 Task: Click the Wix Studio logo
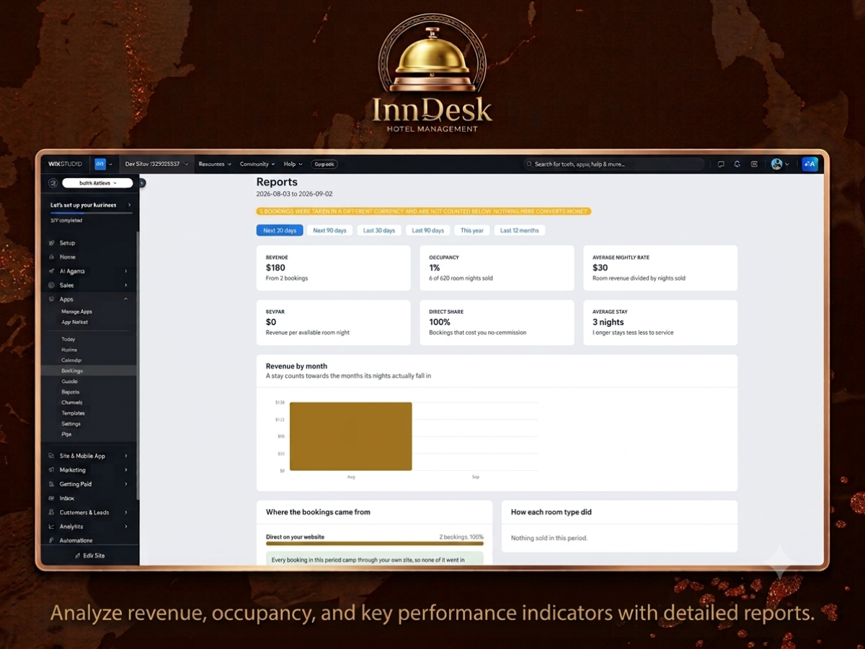[x=65, y=164]
